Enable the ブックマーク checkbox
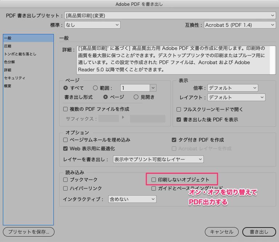Screen dimensions: 279x242 tap(65, 180)
